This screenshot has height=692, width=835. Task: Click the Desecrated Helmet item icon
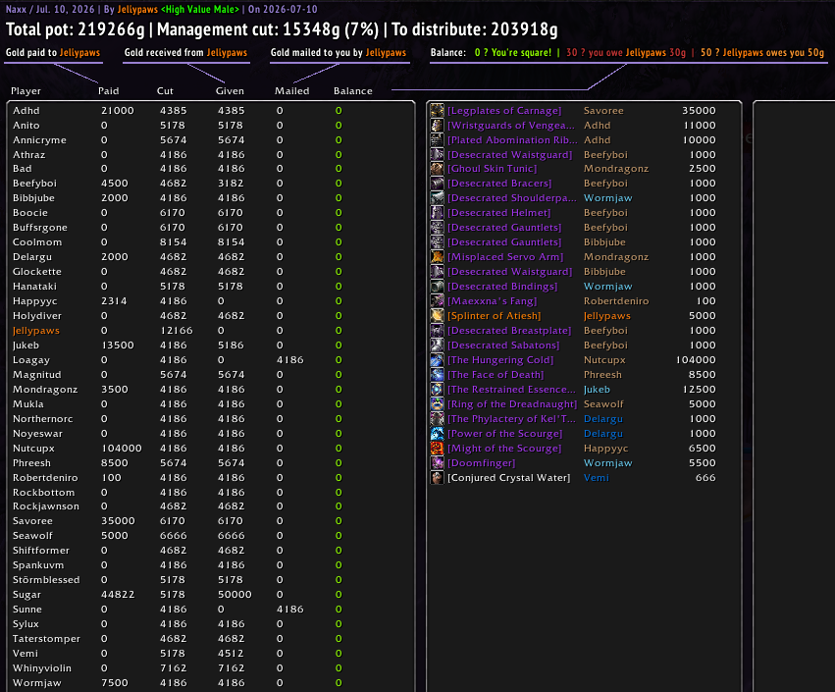coord(438,213)
